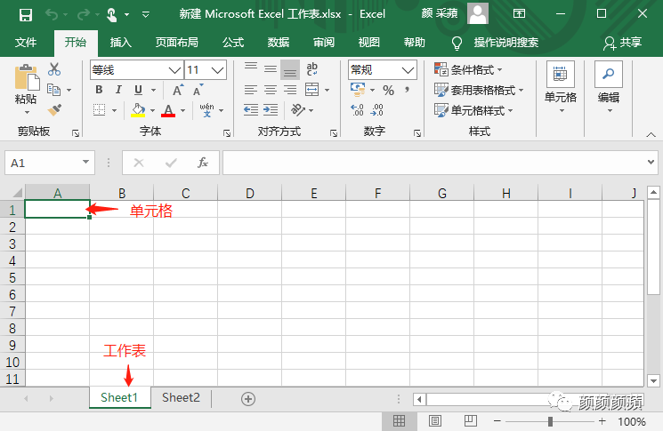Align text to bottom of cell
This screenshot has width=663, height=431.
coord(290,69)
